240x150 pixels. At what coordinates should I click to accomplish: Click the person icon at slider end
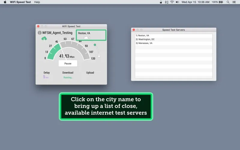[99, 55]
